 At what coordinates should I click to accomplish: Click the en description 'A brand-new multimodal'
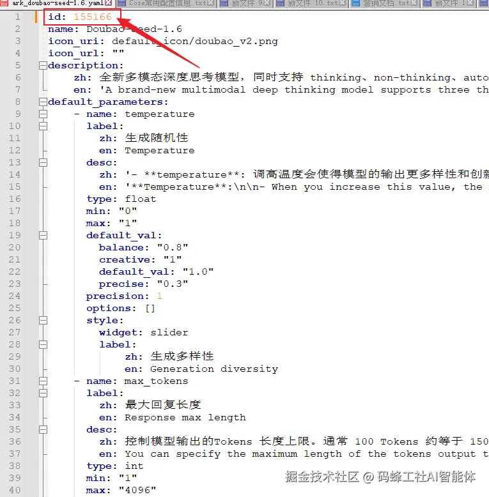[173, 90]
